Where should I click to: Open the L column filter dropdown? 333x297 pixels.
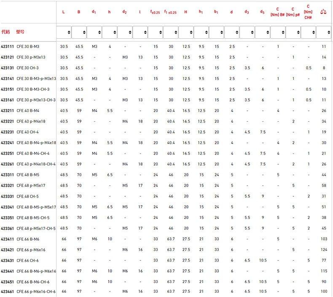pyautogui.click(x=64, y=32)
